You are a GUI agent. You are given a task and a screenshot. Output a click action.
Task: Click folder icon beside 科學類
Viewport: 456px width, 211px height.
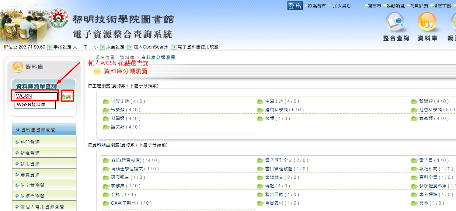point(106,119)
